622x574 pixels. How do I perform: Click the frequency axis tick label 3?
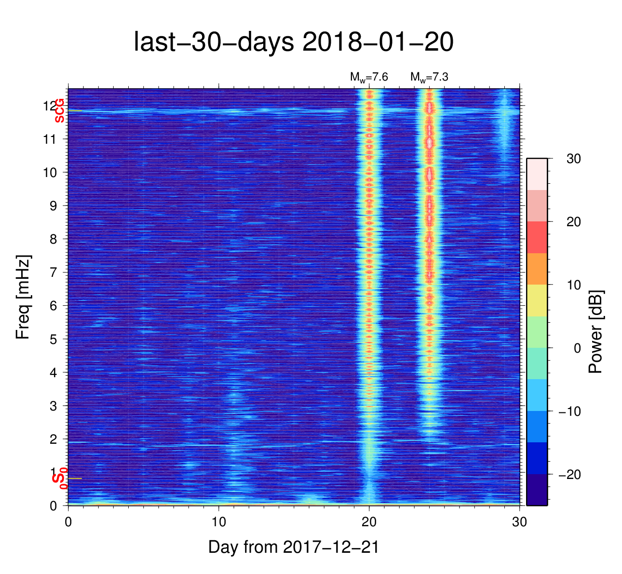coord(54,406)
